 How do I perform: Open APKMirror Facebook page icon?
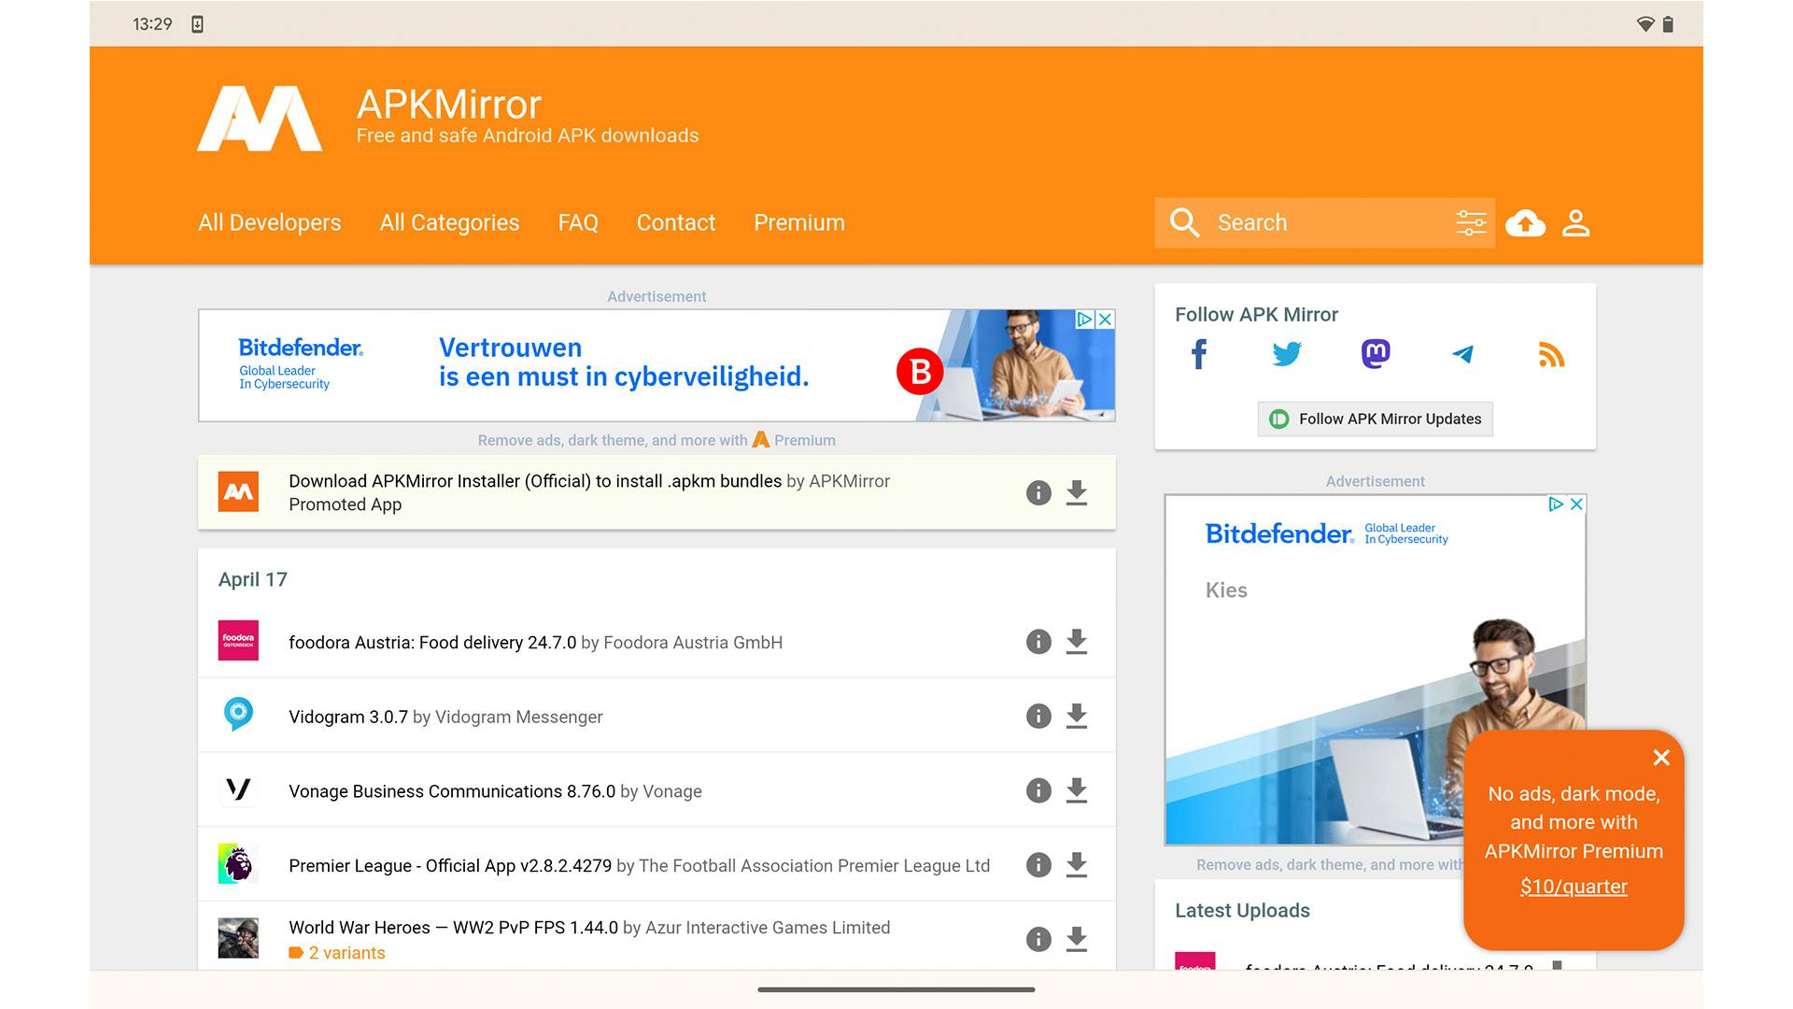pyautogui.click(x=1199, y=354)
